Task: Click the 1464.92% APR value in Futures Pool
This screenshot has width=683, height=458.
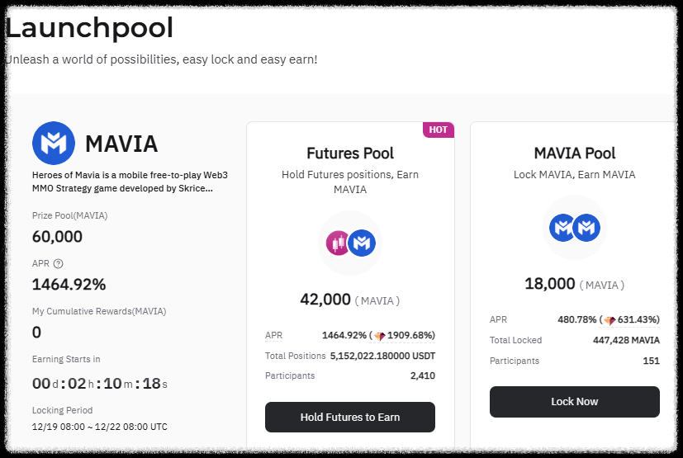Action: pos(344,335)
